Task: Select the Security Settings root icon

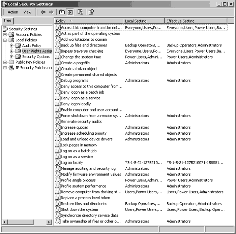Action: (x=5, y=29)
